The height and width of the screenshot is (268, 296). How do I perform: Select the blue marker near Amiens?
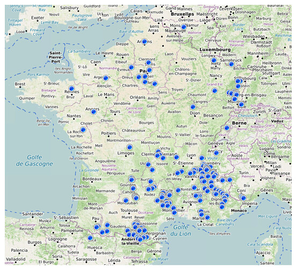pos(145,41)
